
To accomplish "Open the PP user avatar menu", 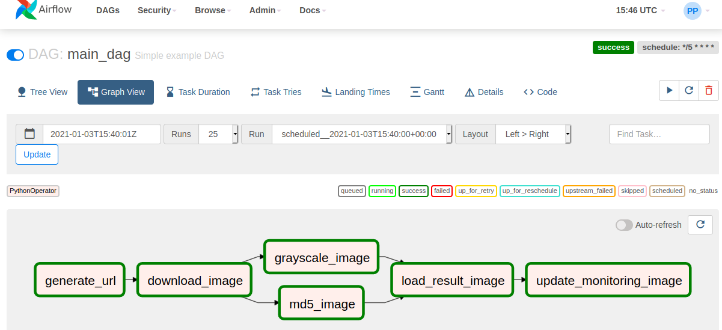I will [693, 11].
